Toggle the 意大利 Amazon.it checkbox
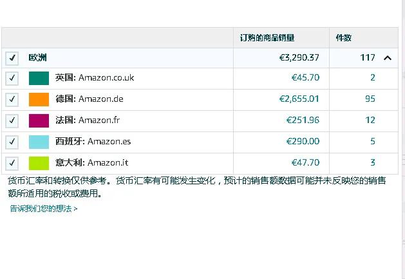 pyautogui.click(x=12, y=163)
